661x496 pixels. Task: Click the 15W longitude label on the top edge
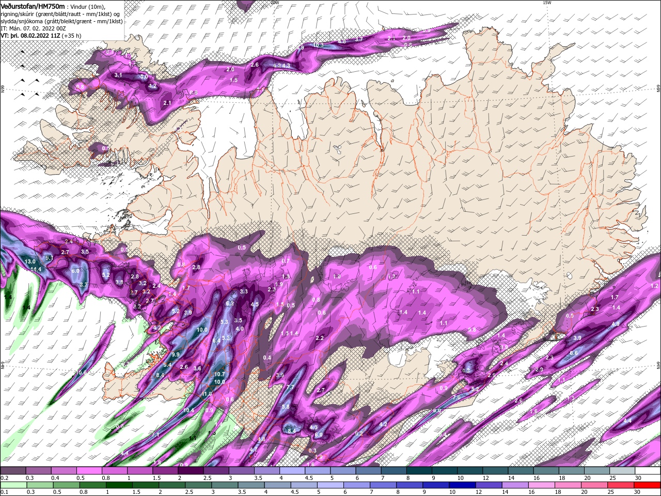[x=547, y=3]
